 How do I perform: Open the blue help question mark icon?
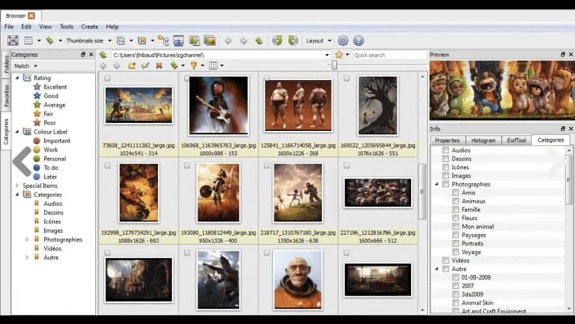(x=358, y=40)
